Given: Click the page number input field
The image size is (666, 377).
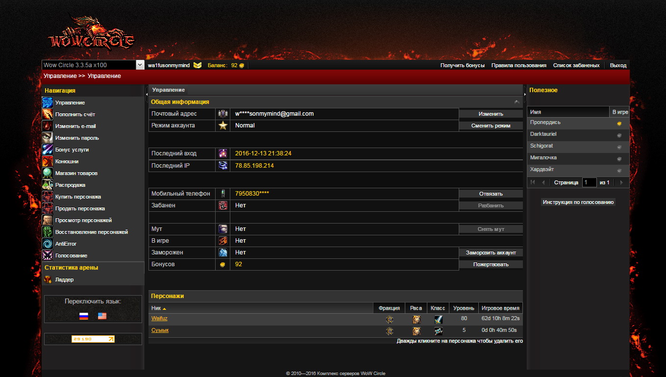Looking at the screenshot, I should tap(589, 182).
